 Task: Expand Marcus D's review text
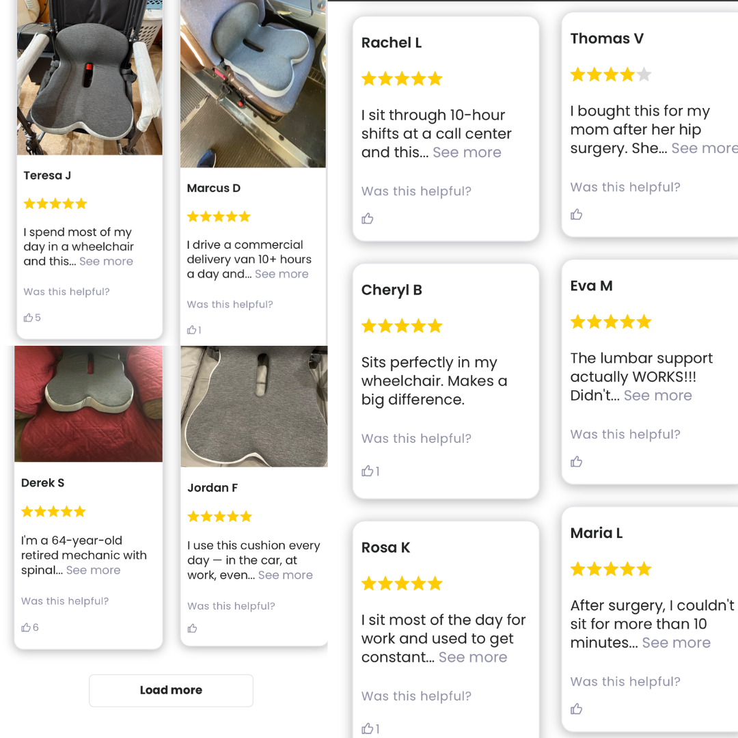pos(282,274)
